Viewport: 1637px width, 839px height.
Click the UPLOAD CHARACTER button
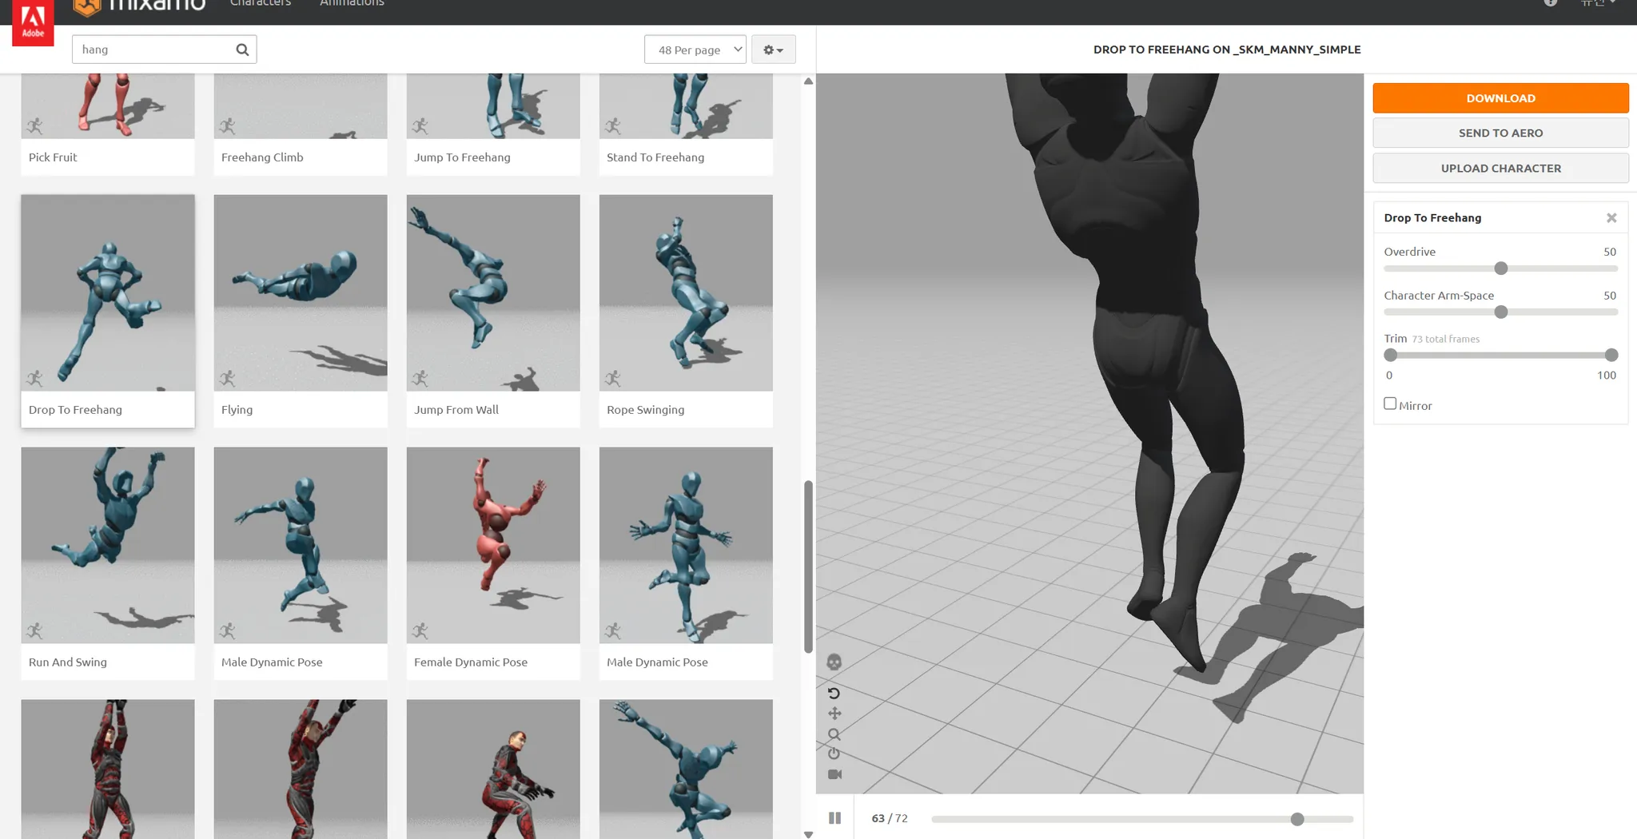(1500, 168)
